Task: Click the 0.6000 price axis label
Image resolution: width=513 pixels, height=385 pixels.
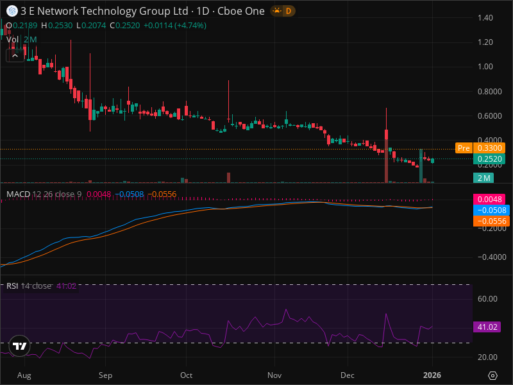Action: pos(489,116)
